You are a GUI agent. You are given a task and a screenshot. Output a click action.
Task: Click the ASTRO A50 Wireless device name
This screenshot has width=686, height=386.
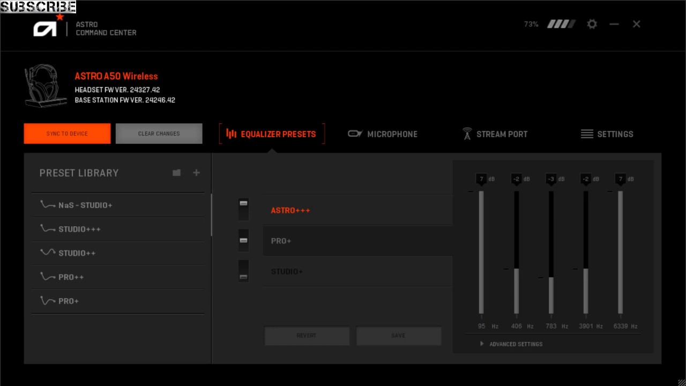coord(116,76)
